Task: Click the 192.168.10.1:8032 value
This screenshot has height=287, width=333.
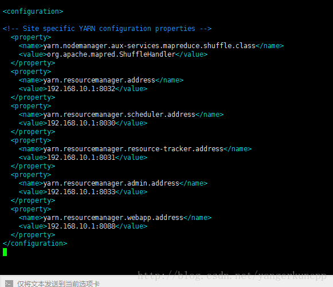Action: click(81, 89)
